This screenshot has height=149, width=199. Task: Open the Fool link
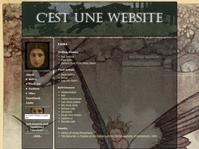(63, 81)
